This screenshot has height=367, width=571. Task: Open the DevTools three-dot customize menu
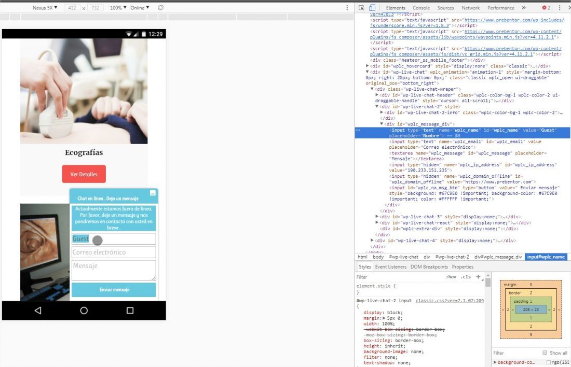point(560,8)
